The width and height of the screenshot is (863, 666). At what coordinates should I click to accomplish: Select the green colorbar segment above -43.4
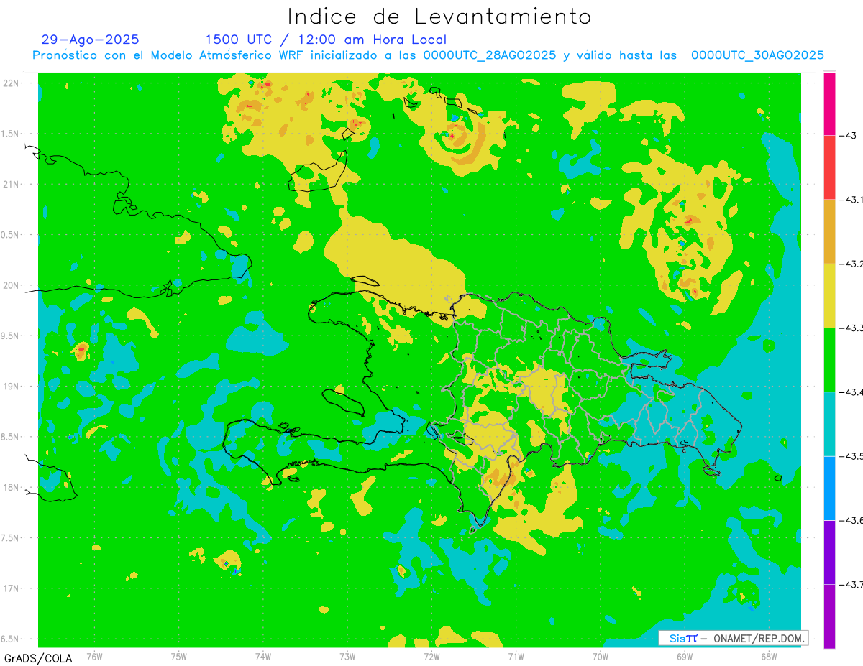point(829,359)
